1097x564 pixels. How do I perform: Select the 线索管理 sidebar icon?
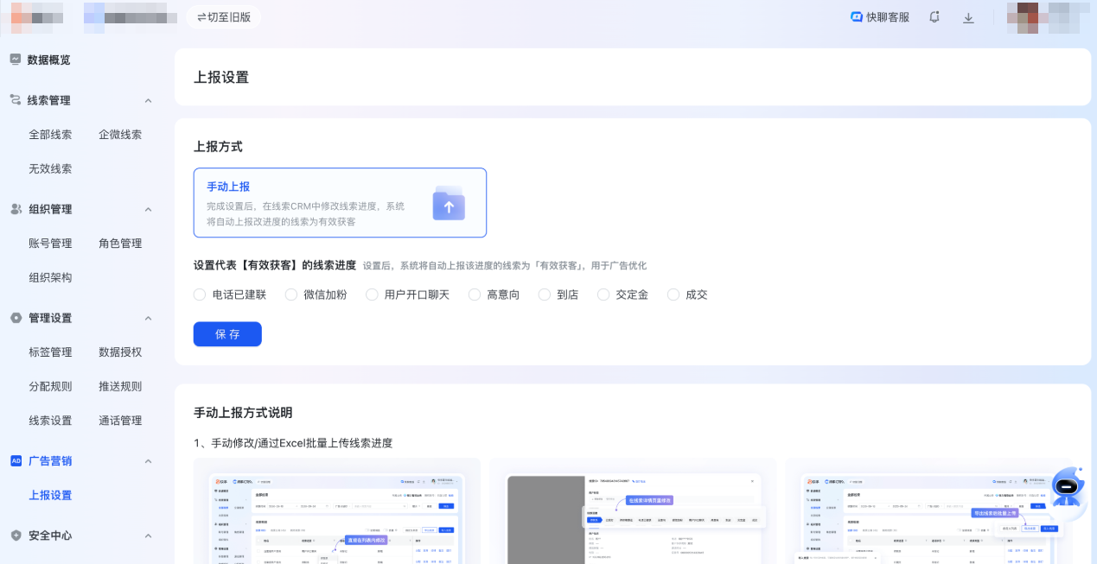click(x=14, y=99)
